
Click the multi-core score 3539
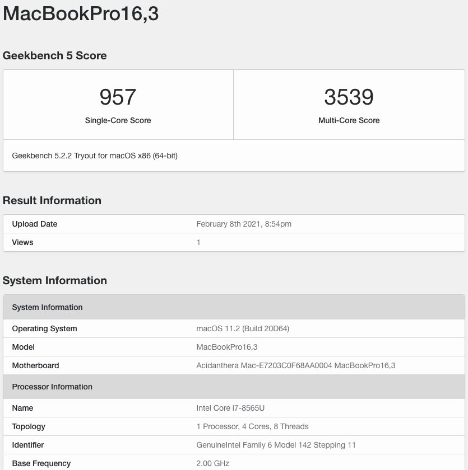[x=349, y=97]
